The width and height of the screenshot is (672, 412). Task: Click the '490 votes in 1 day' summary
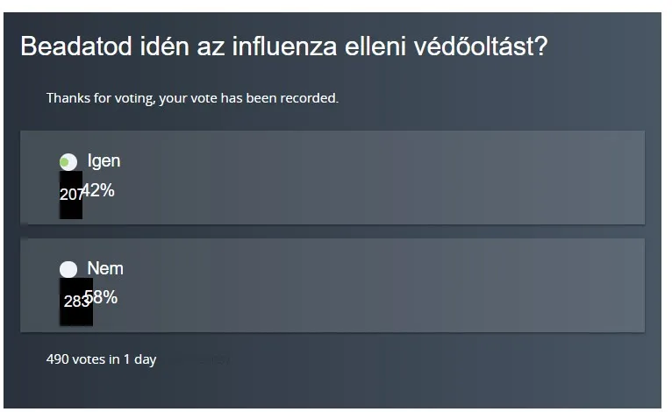(x=101, y=359)
